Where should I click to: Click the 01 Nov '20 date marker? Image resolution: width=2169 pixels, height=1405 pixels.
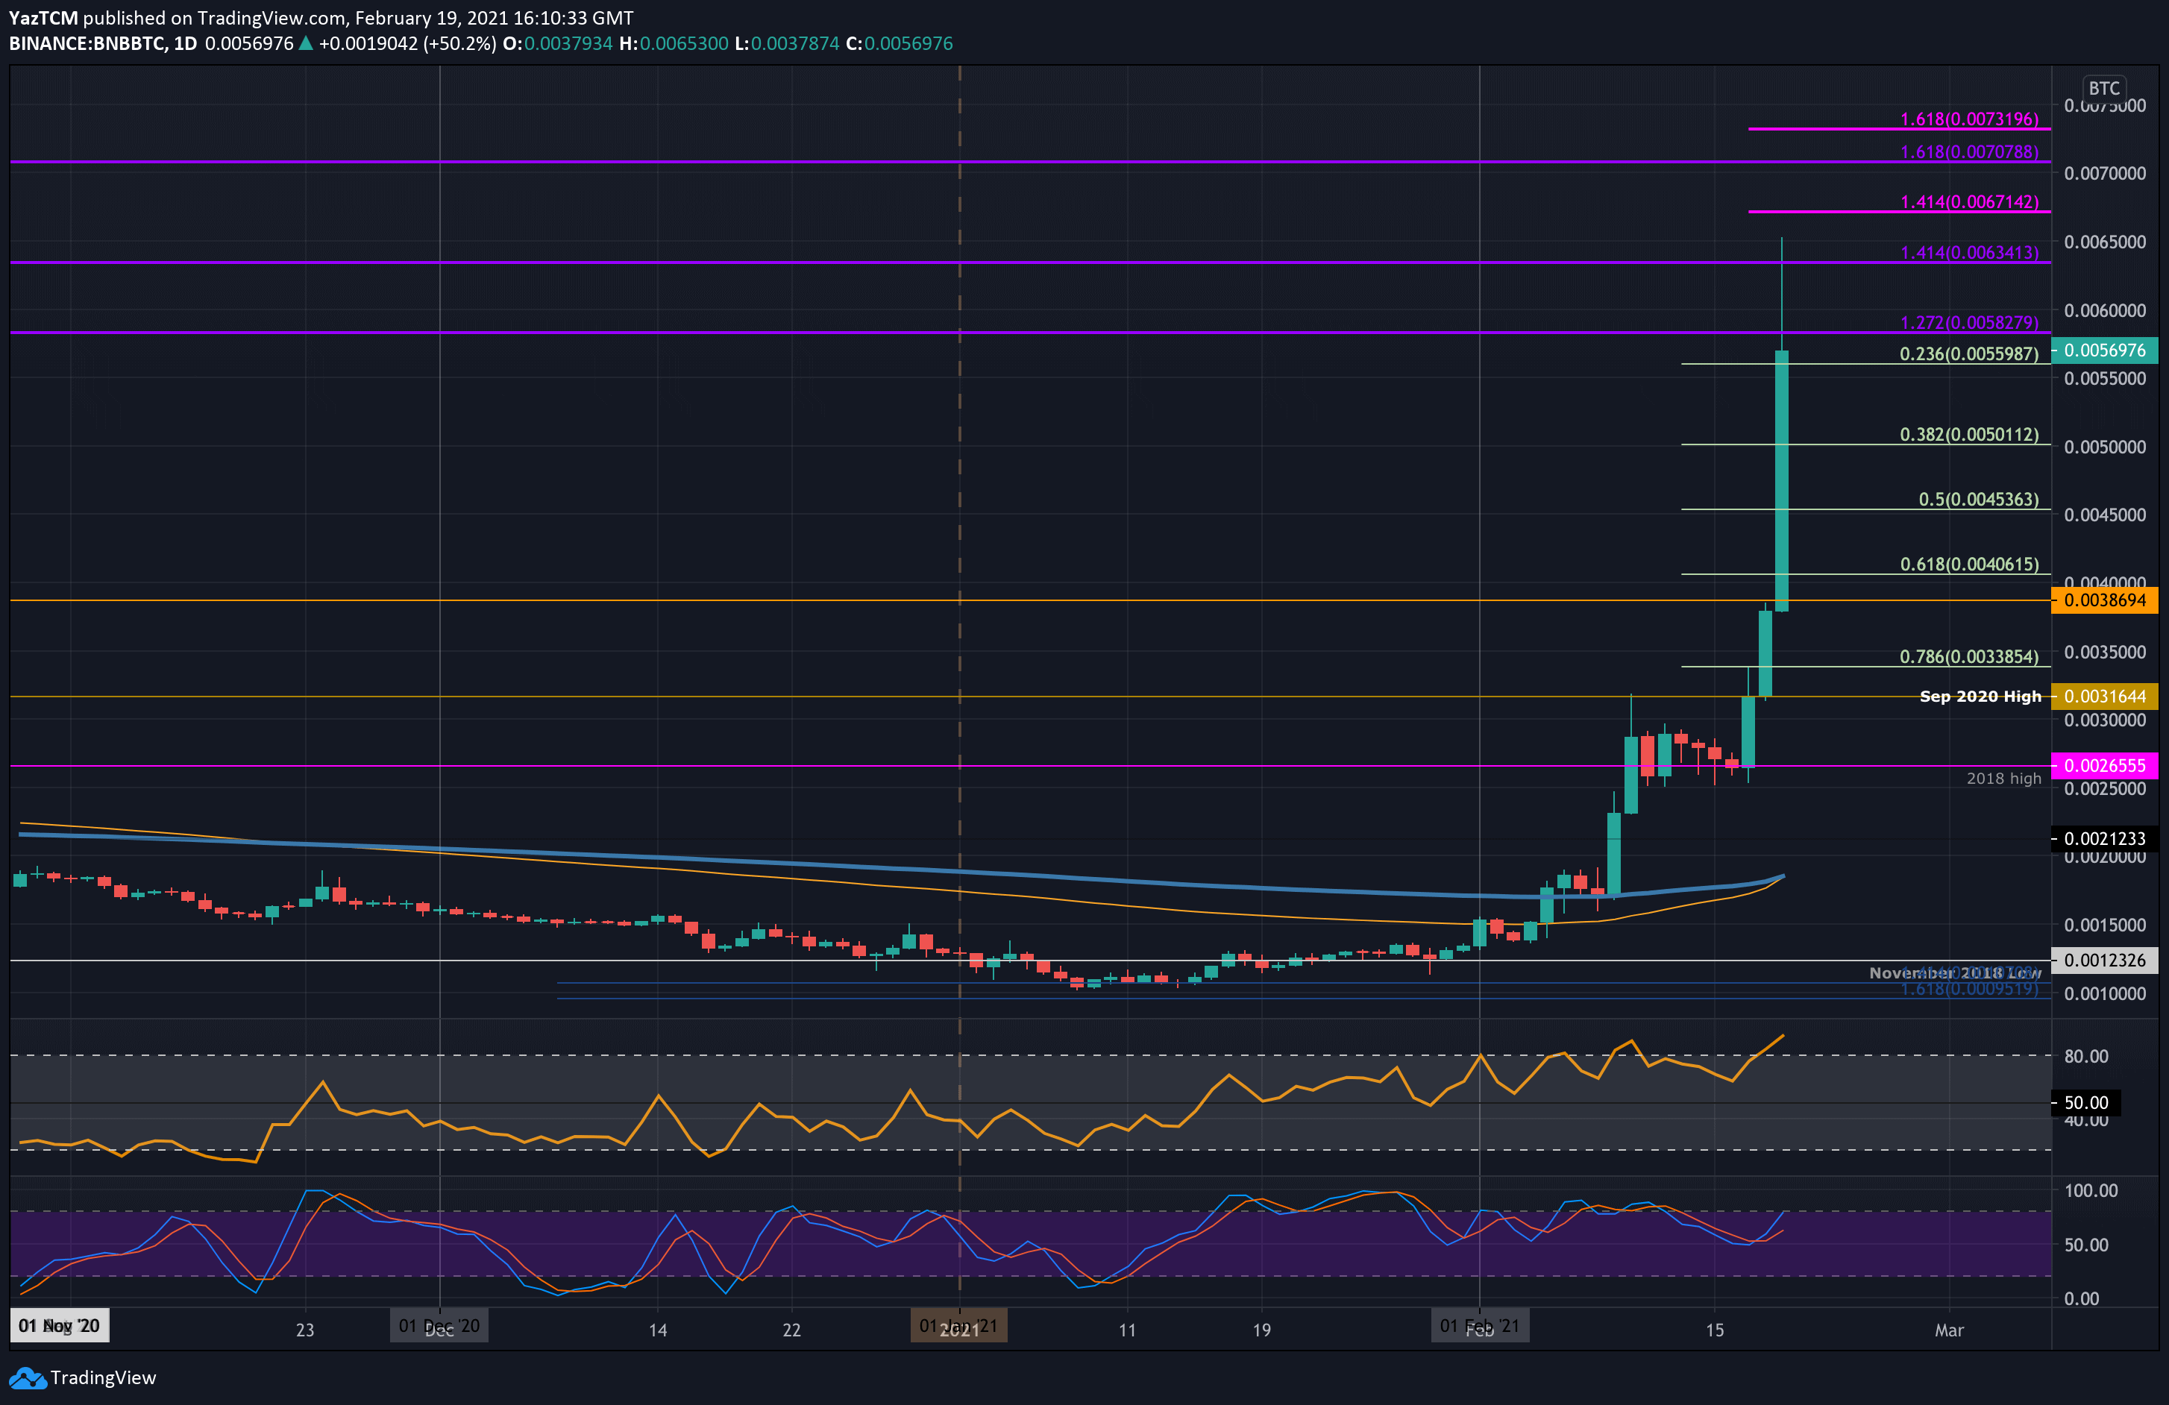point(59,1326)
